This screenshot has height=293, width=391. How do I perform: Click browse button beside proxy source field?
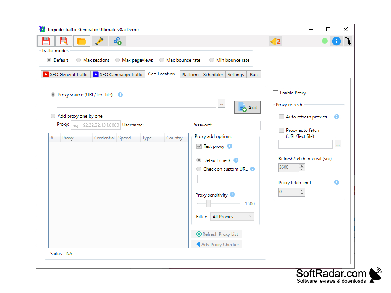tap(221, 103)
